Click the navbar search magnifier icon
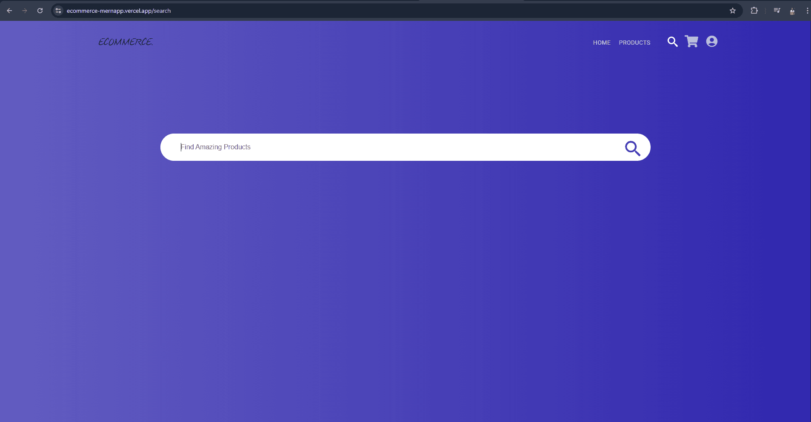811x422 pixels. [x=672, y=41]
